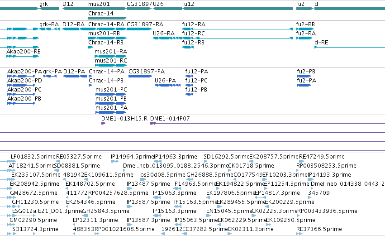Select the SD16292.5prime EST label

point(226,157)
